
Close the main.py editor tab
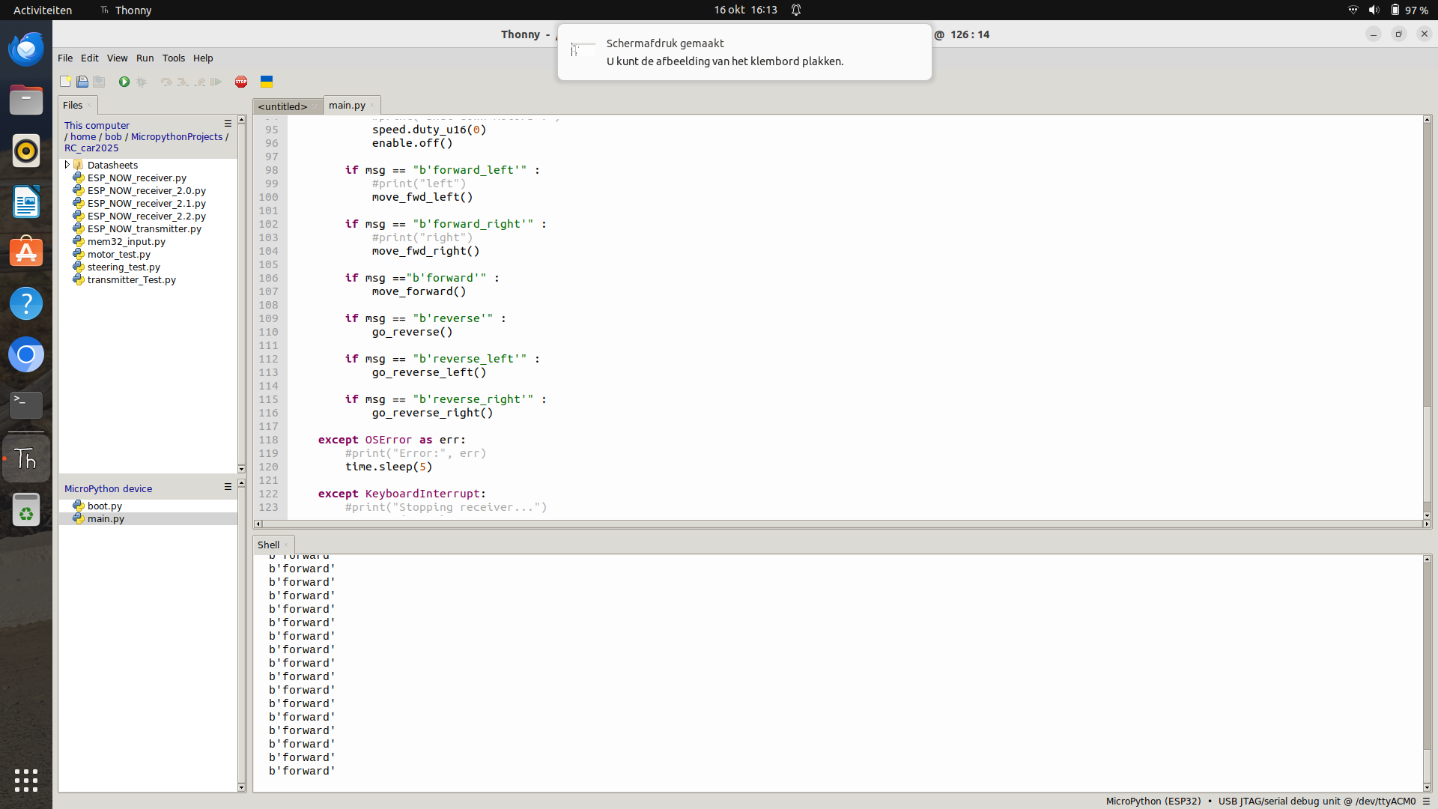click(x=372, y=106)
